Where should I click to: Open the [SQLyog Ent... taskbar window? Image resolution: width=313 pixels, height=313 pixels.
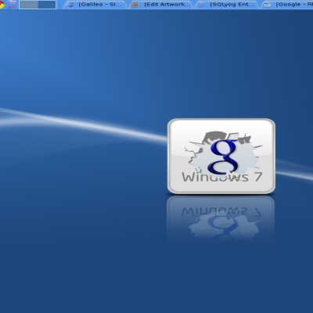pyautogui.click(x=228, y=5)
